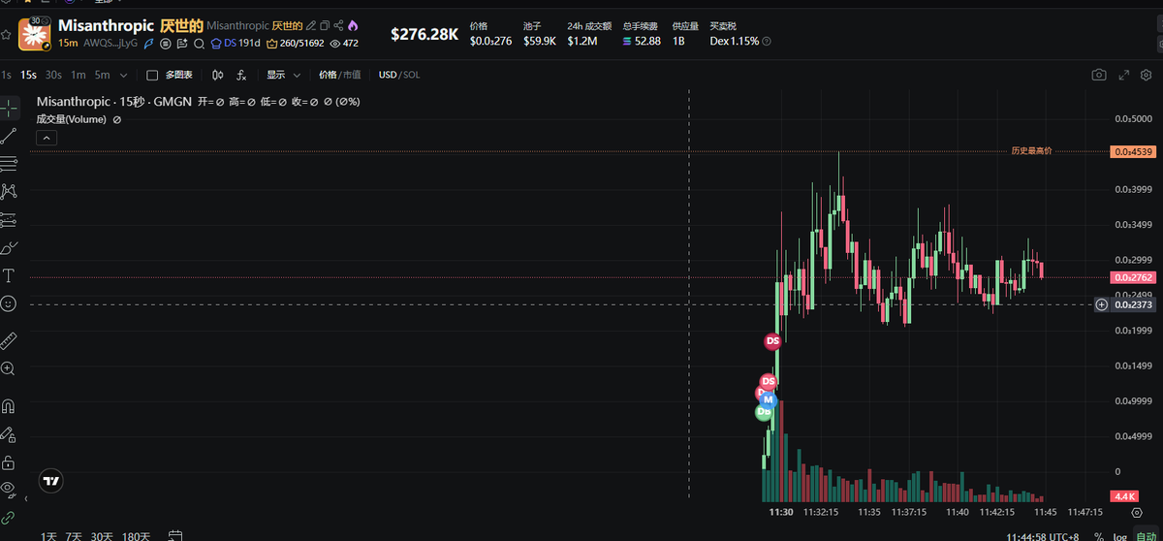
Task: Switch to 5m timeframe
Action: (102, 75)
